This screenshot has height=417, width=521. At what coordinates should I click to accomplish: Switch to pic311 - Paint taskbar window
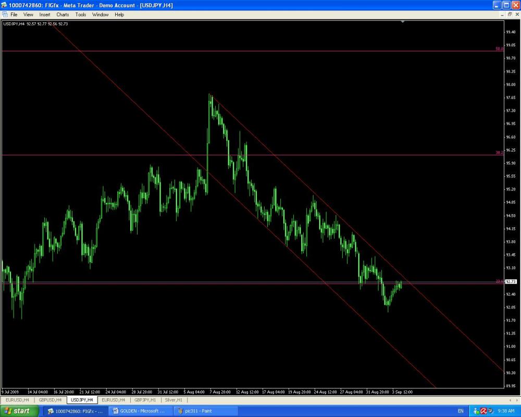coord(205,411)
